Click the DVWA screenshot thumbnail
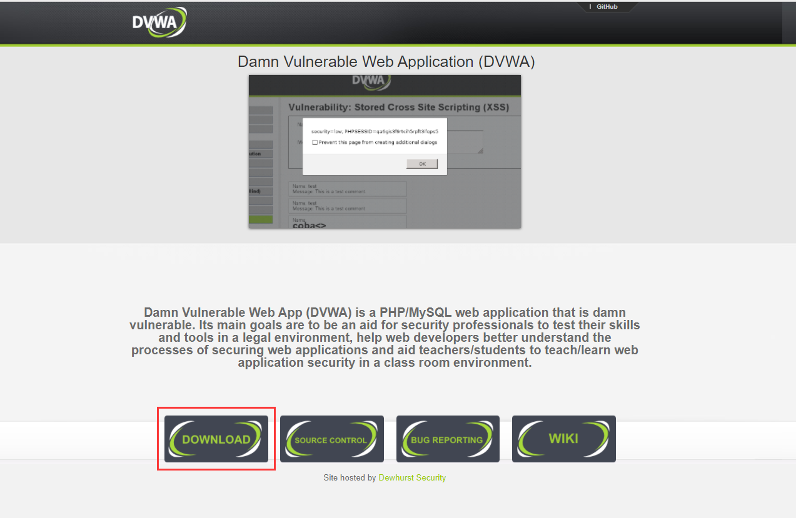Image resolution: width=796 pixels, height=518 pixels. 384,151
